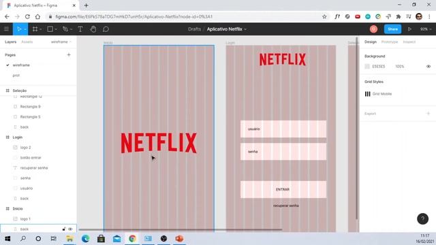This screenshot has height=245, width=436.
Task: Select the Comment tool
Action: 106,29
